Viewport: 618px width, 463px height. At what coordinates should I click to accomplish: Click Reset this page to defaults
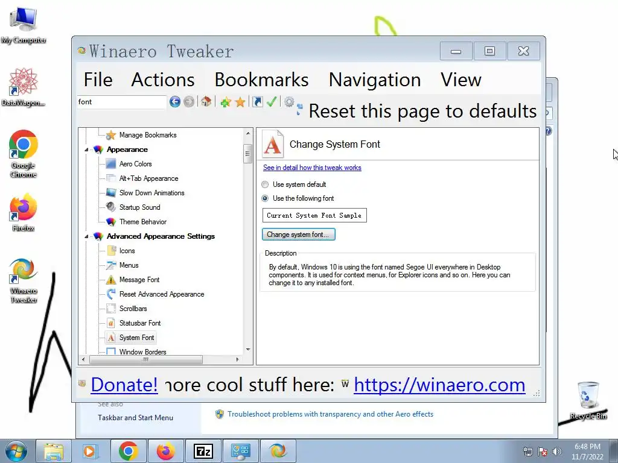[x=418, y=111]
